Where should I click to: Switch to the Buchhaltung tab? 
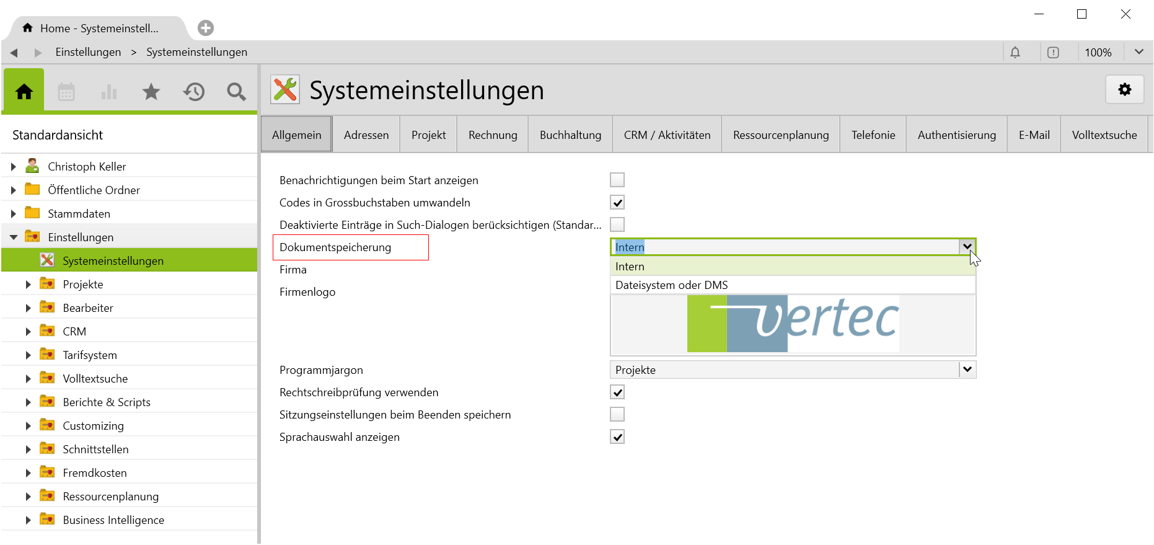[x=570, y=135]
